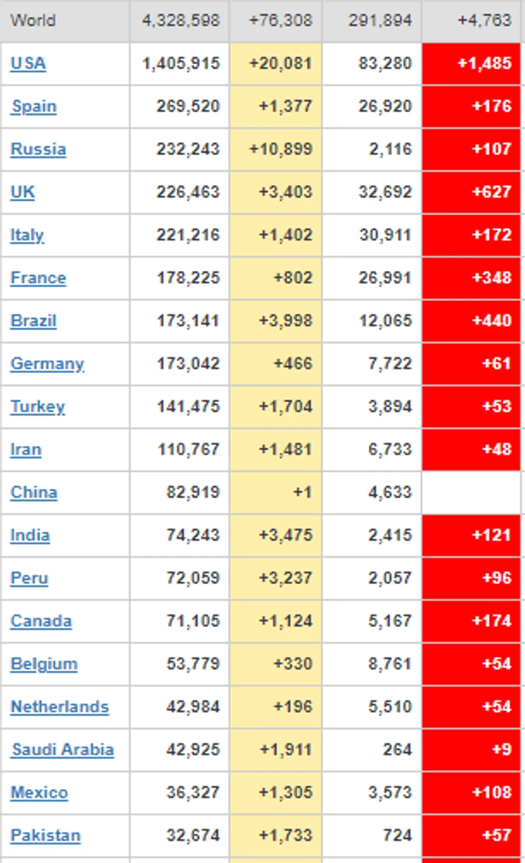Click the Peru link
525x863 pixels.
click(x=29, y=578)
